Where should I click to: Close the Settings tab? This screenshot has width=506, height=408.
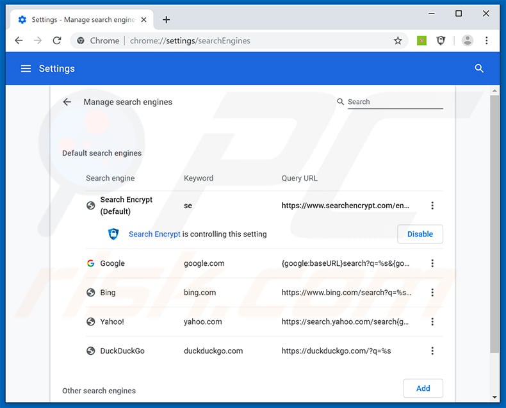coord(143,20)
